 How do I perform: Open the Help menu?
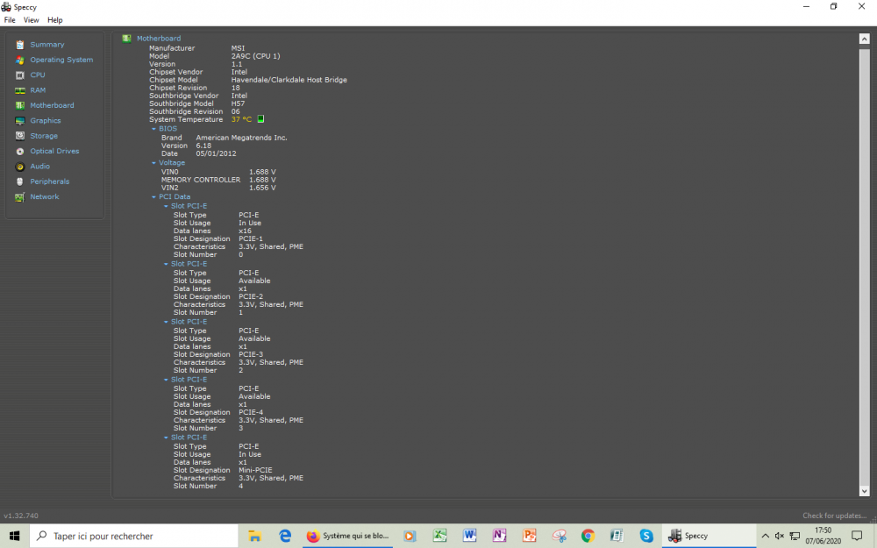54,20
